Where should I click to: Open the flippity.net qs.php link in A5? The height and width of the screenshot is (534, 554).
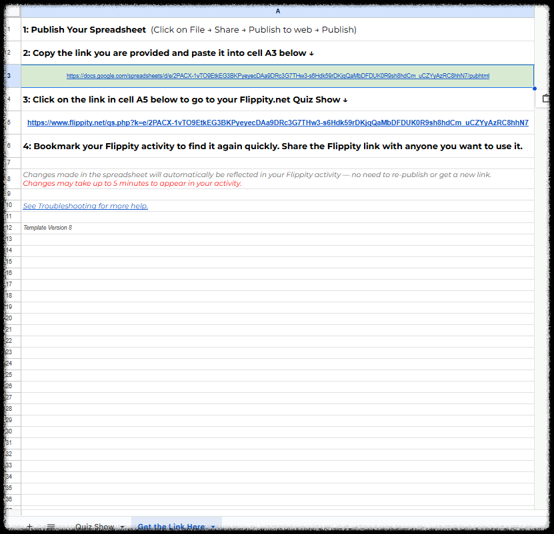(278, 123)
